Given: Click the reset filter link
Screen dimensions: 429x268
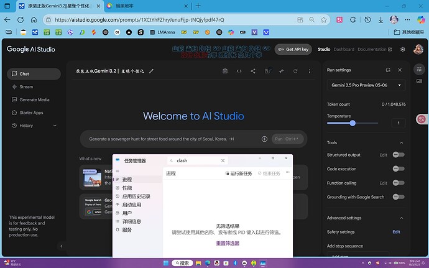Looking at the screenshot, I should pyautogui.click(x=228, y=243).
